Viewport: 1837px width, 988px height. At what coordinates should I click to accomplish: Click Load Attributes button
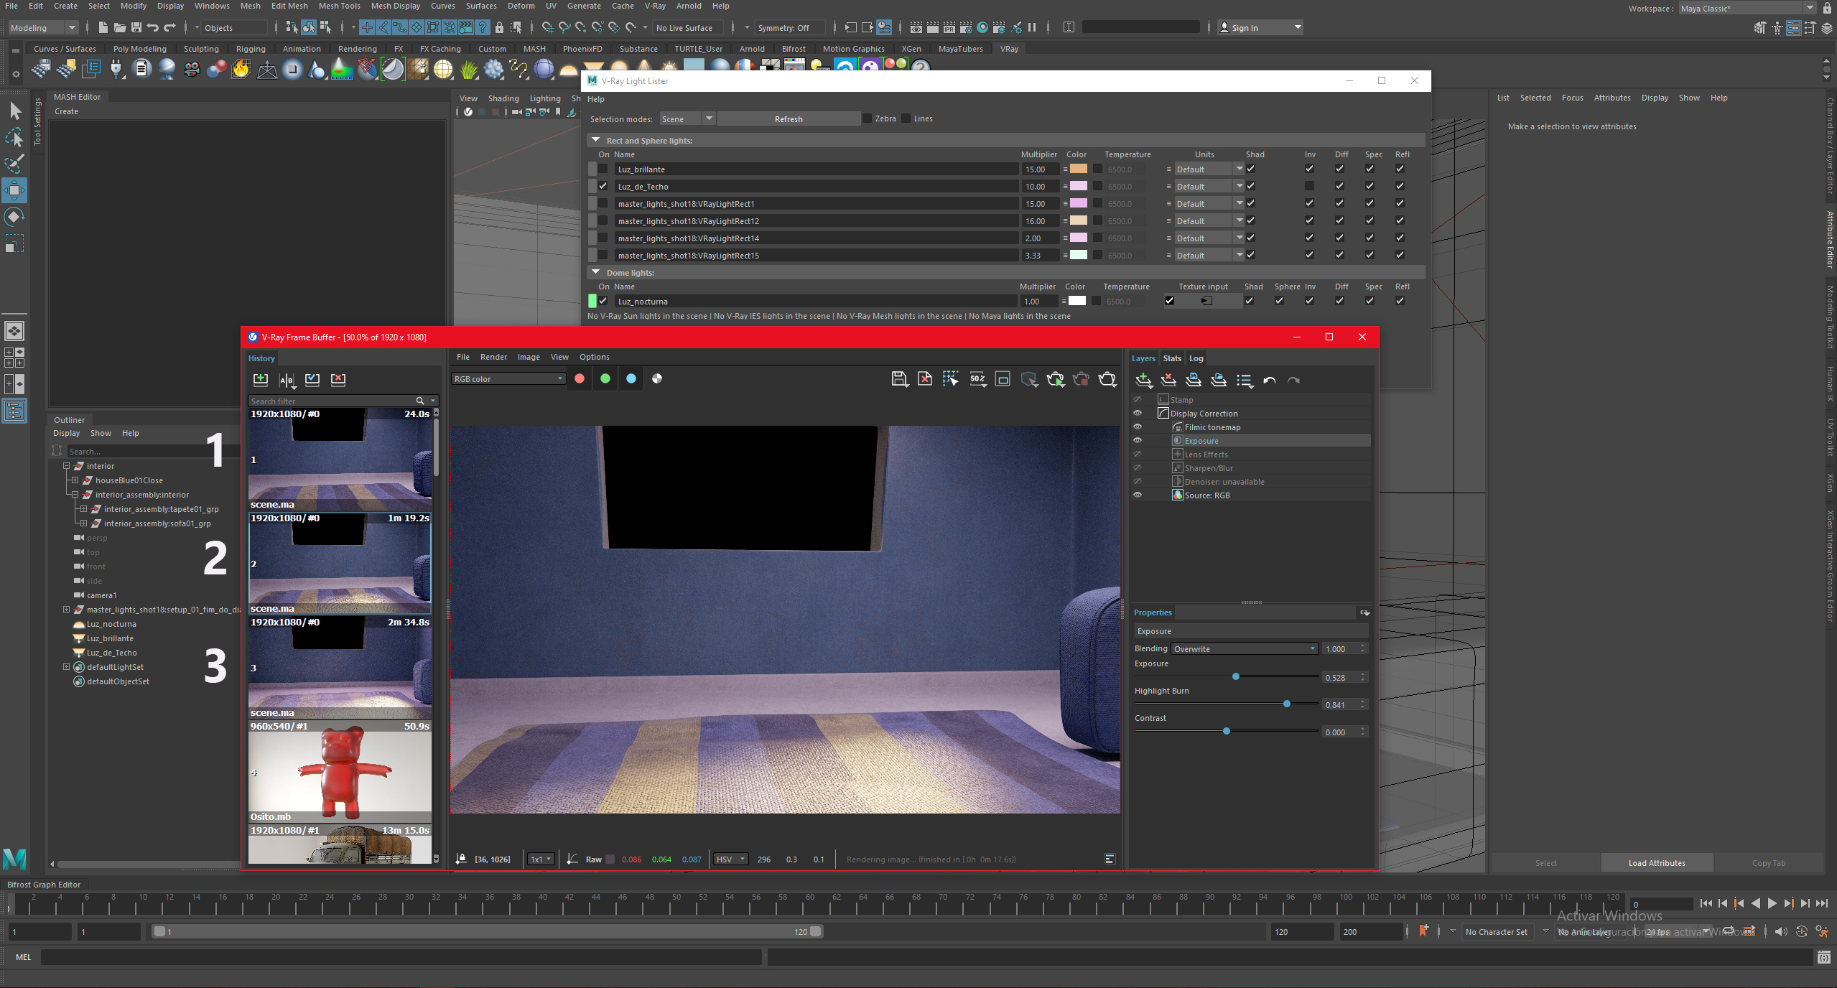pyautogui.click(x=1657, y=863)
